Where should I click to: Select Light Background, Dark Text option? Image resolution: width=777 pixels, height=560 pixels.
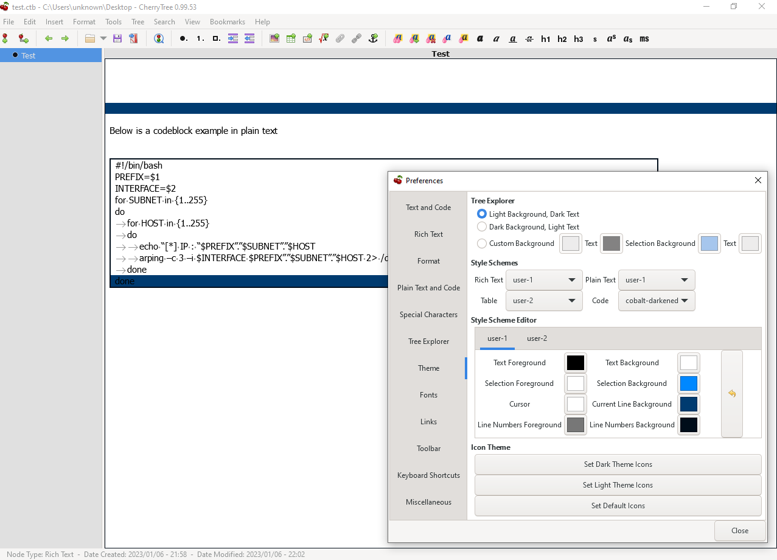[482, 214]
